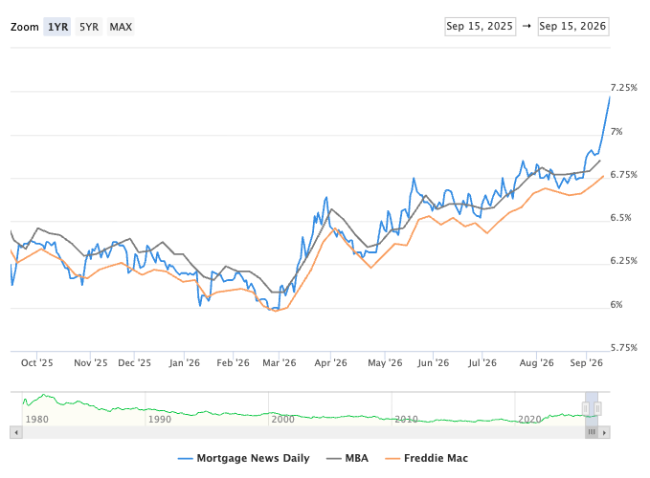Click the Sep '26 x-axis label
650x478 pixels.
pos(586,363)
